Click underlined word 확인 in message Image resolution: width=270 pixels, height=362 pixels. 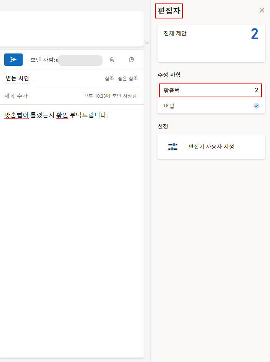point(62,115)
